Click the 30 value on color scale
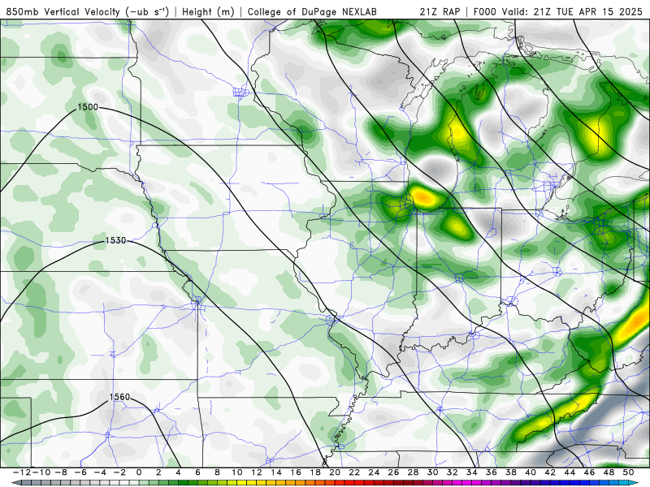 coord(433,472)
